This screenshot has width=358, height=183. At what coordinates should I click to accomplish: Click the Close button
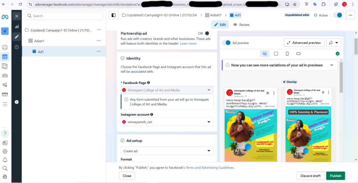127,176
